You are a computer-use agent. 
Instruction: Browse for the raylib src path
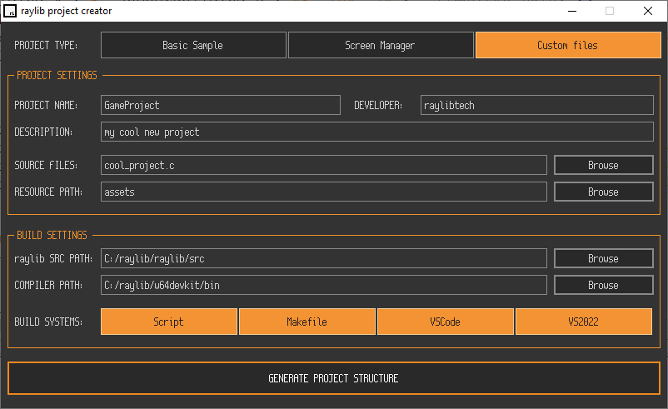coord(604,258)
